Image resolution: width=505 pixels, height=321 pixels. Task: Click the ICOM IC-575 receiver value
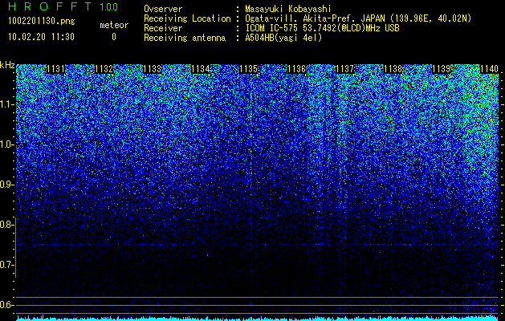(323, 28)
